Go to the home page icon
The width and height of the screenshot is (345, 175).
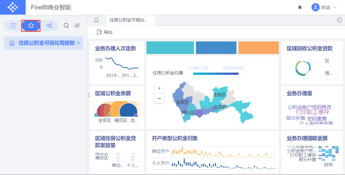click(96, 20)
